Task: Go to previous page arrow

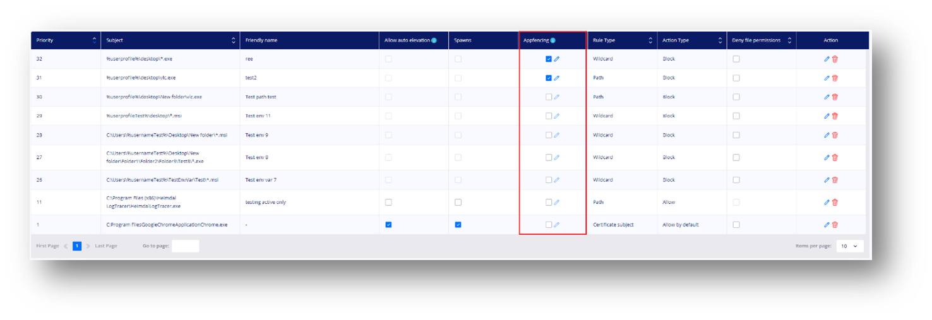Action: pyautogui.click(x=66, y=246)
